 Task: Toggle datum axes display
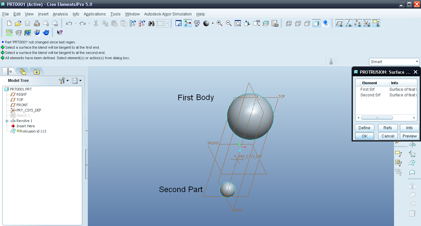pyautogui.click(x=349, y=23)
